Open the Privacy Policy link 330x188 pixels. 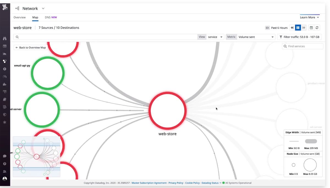[176, 183]
